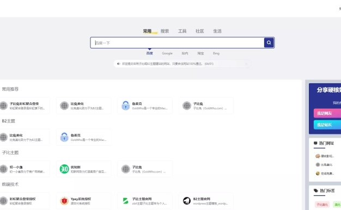Open the pink 子比美化 tag

pos(322,205)
